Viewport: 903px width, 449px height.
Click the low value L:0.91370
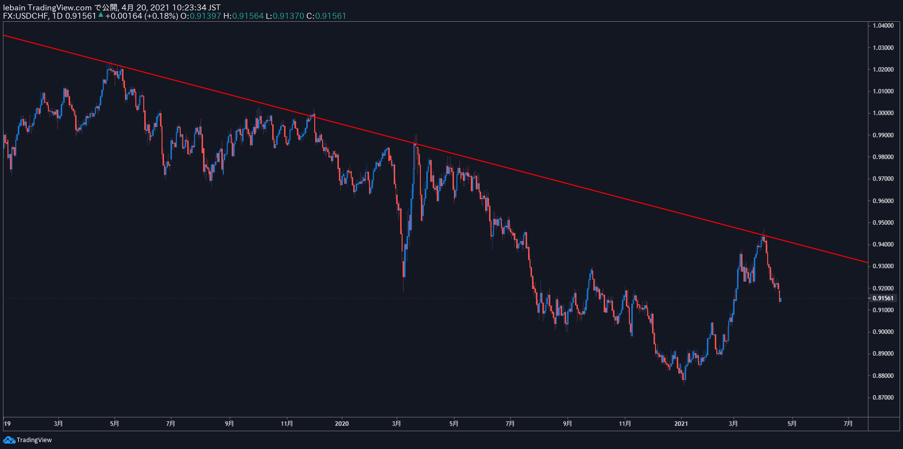[x=285, y=16]
